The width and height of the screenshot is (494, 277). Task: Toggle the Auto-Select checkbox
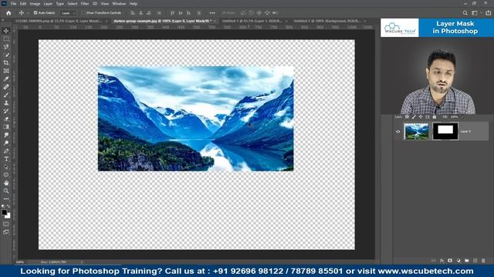pyautogui.click(x=36, y=13)
